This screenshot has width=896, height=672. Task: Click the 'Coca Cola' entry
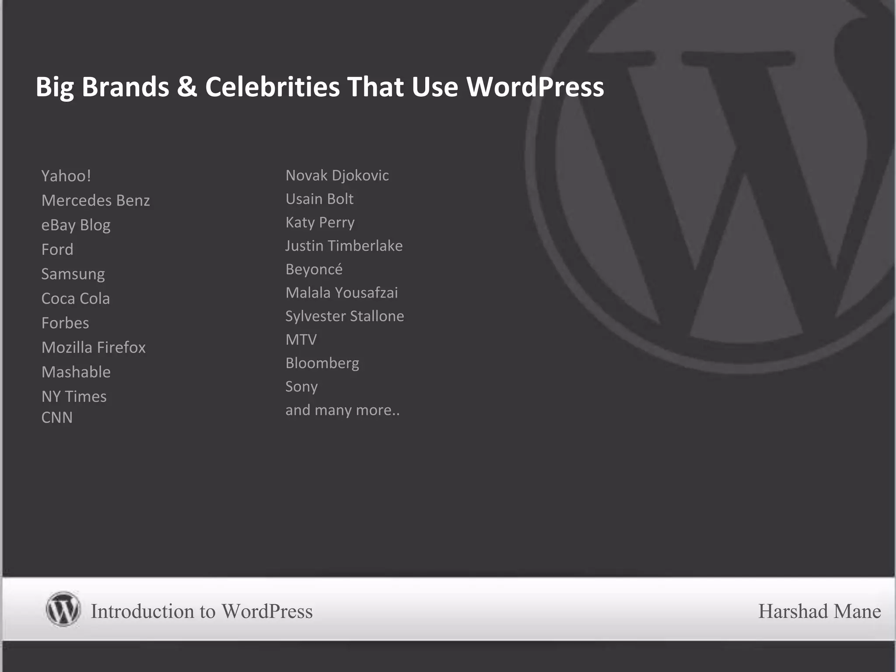pyautogui.click(x=76, y=298)
